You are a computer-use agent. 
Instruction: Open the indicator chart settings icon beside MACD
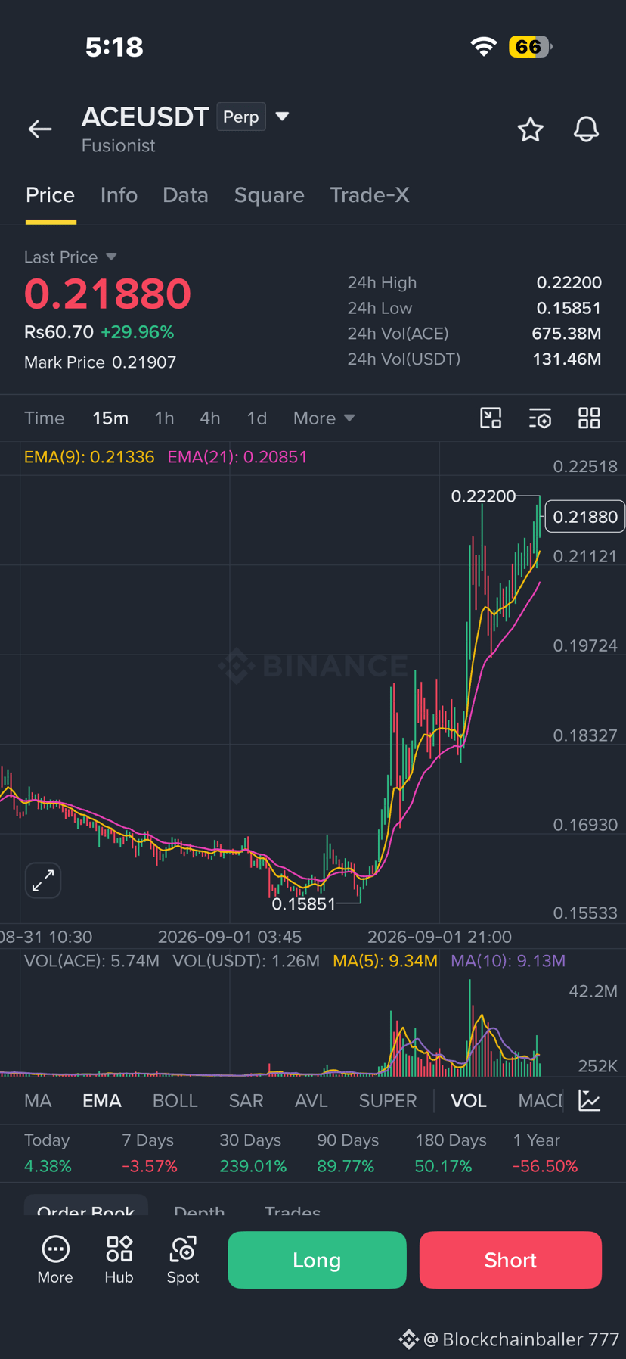click(x=589, y=1100)
